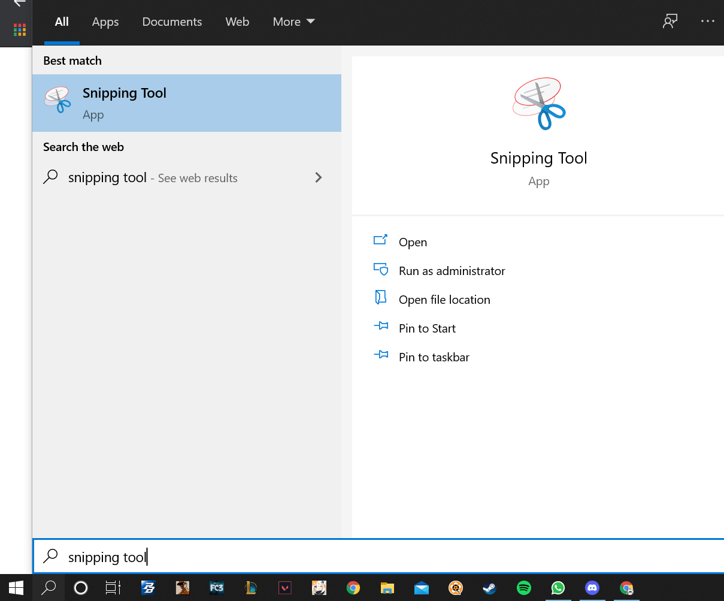724x601 pixels.
Task: Expand web results chevron for snipping tool
Action: tap(319, 177)
